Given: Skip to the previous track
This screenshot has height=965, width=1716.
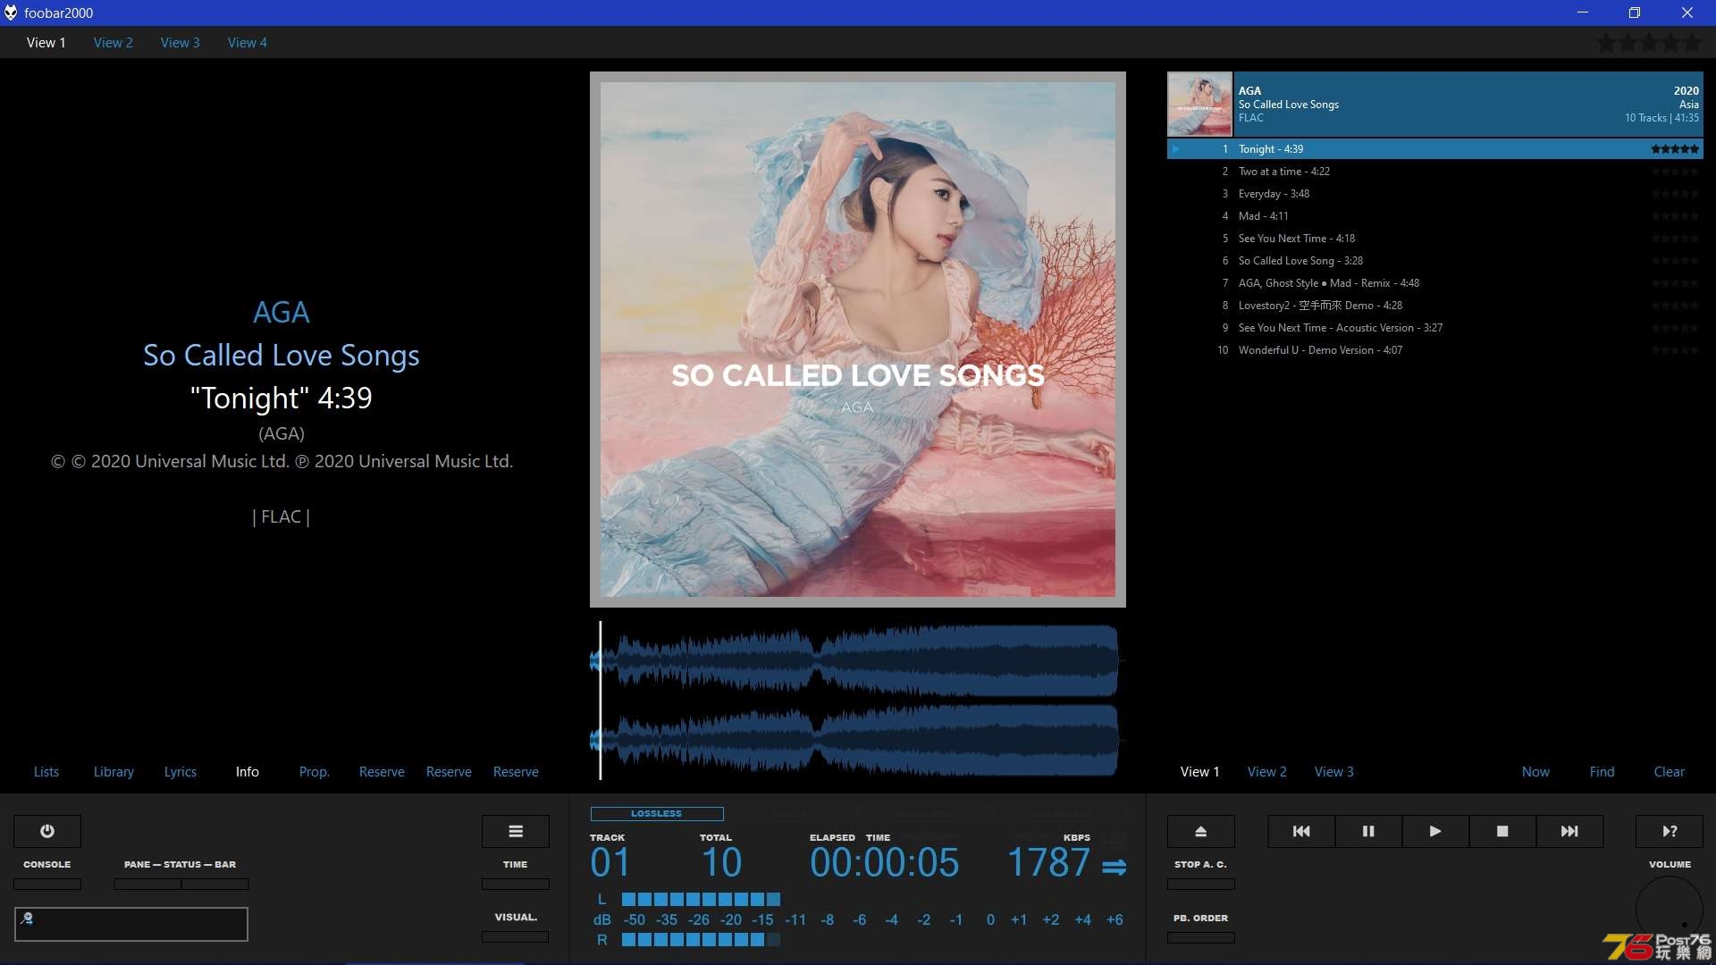Looking at the screenshot, I should click(x=1301, y=831).
